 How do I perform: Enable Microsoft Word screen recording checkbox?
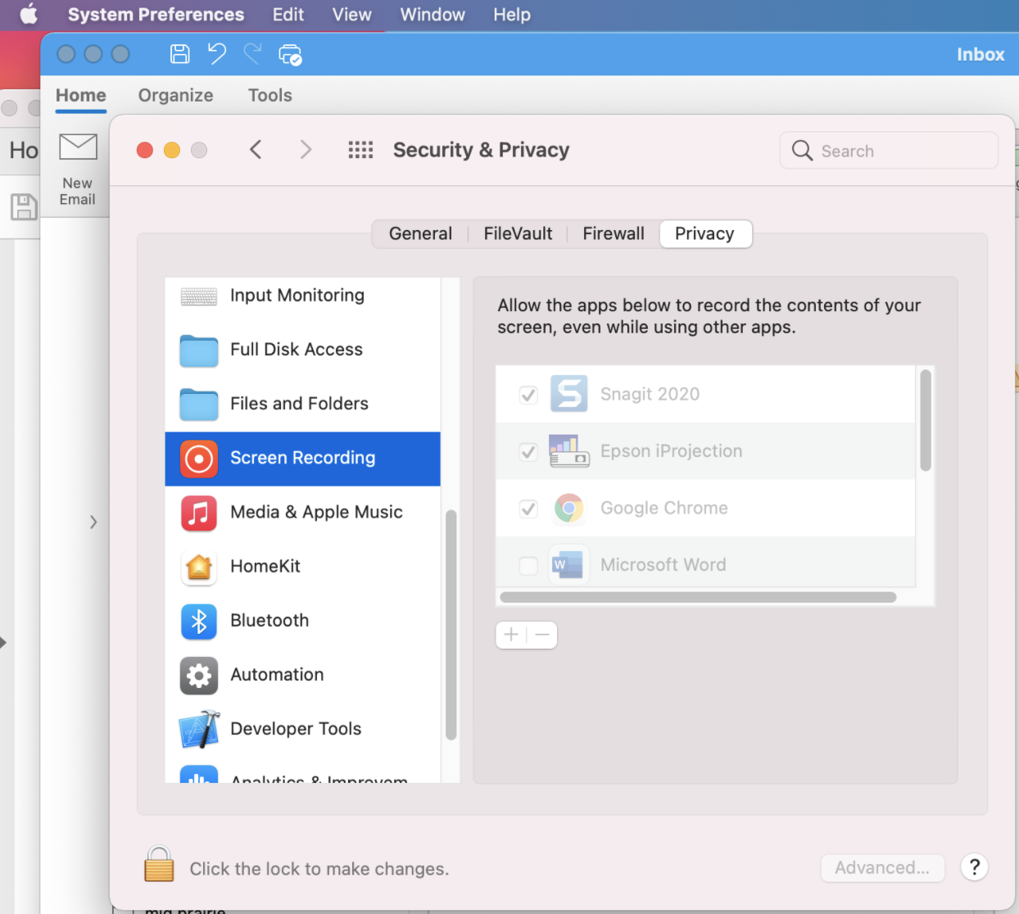(528, 565)
